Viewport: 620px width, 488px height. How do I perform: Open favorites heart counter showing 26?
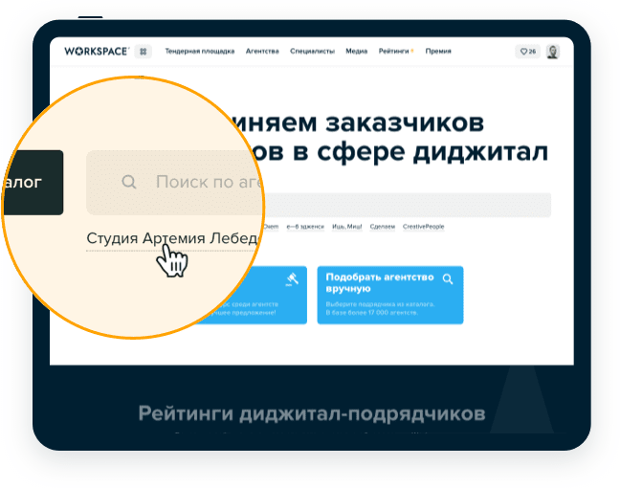click(x=528, y=52)
